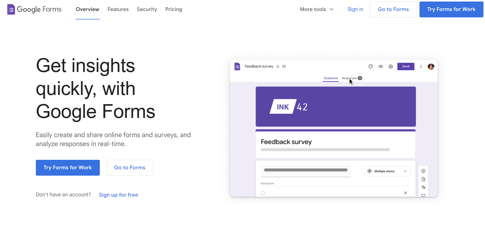This screenshot has width=485, height=229.
Task: Click Try Forms for Work in header
Action: [x=451, y=9]
